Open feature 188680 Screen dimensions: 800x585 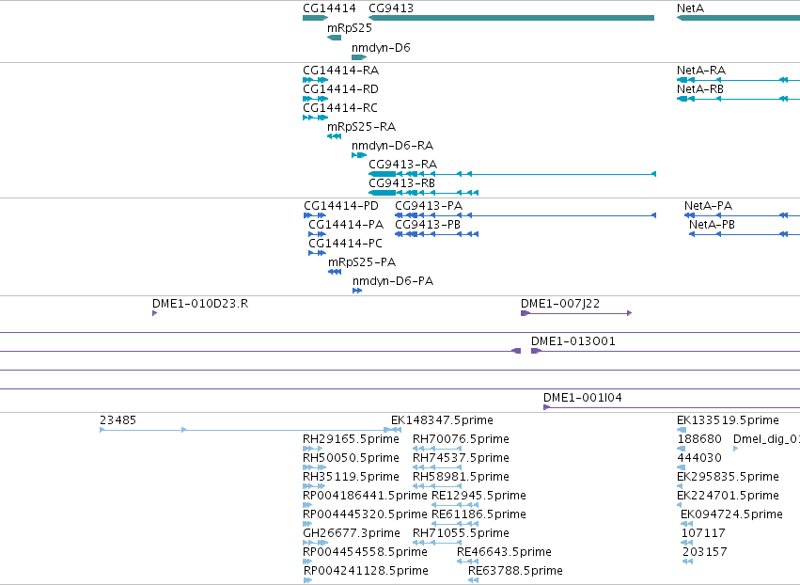click(x=699, y=439)
